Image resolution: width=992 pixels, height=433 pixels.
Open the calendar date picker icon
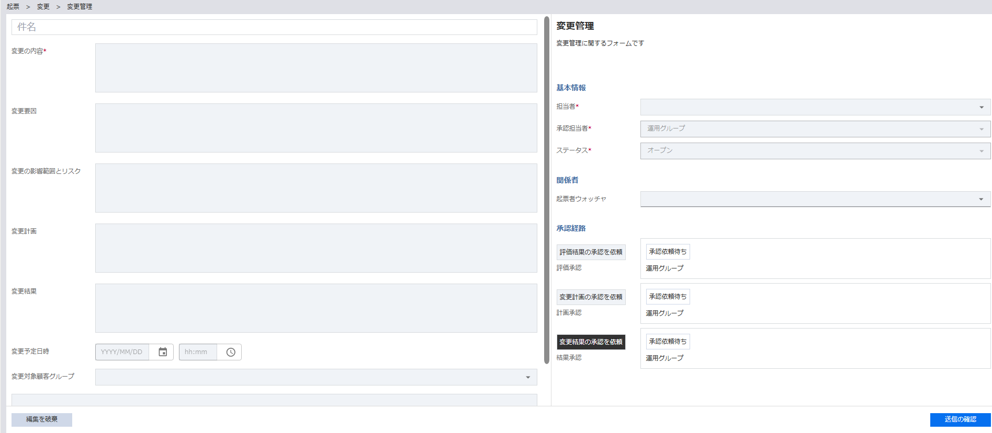163,352
